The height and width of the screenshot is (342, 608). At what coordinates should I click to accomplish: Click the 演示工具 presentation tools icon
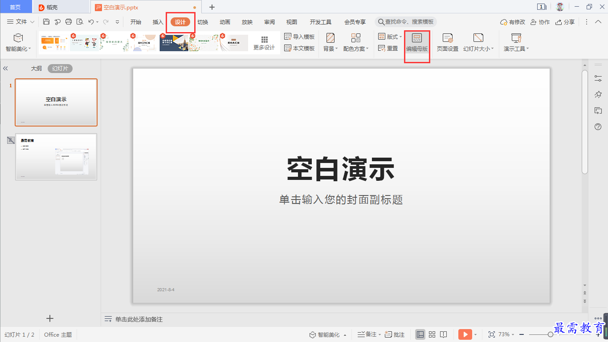tap(516, 37)
